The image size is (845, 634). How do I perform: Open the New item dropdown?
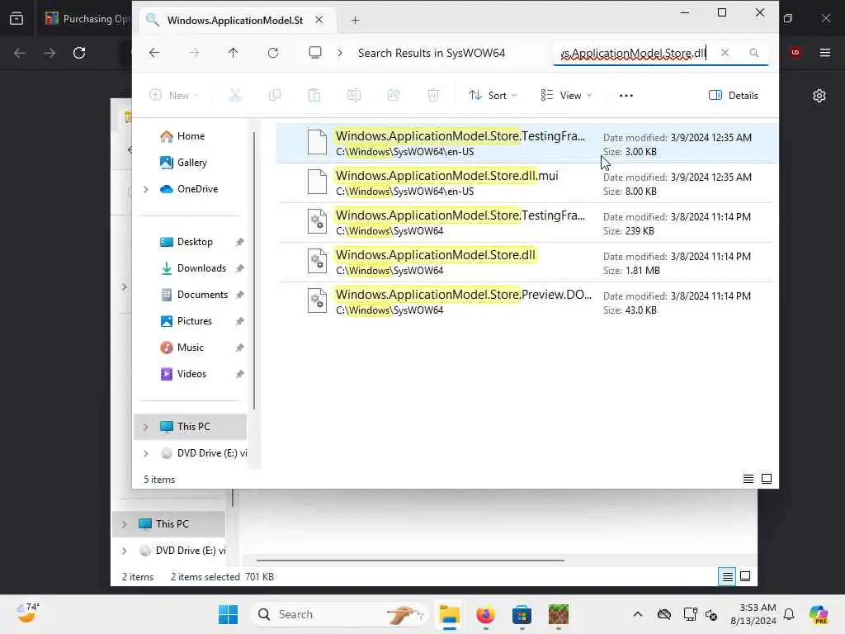pyautogui.click(x=174, y=96)
